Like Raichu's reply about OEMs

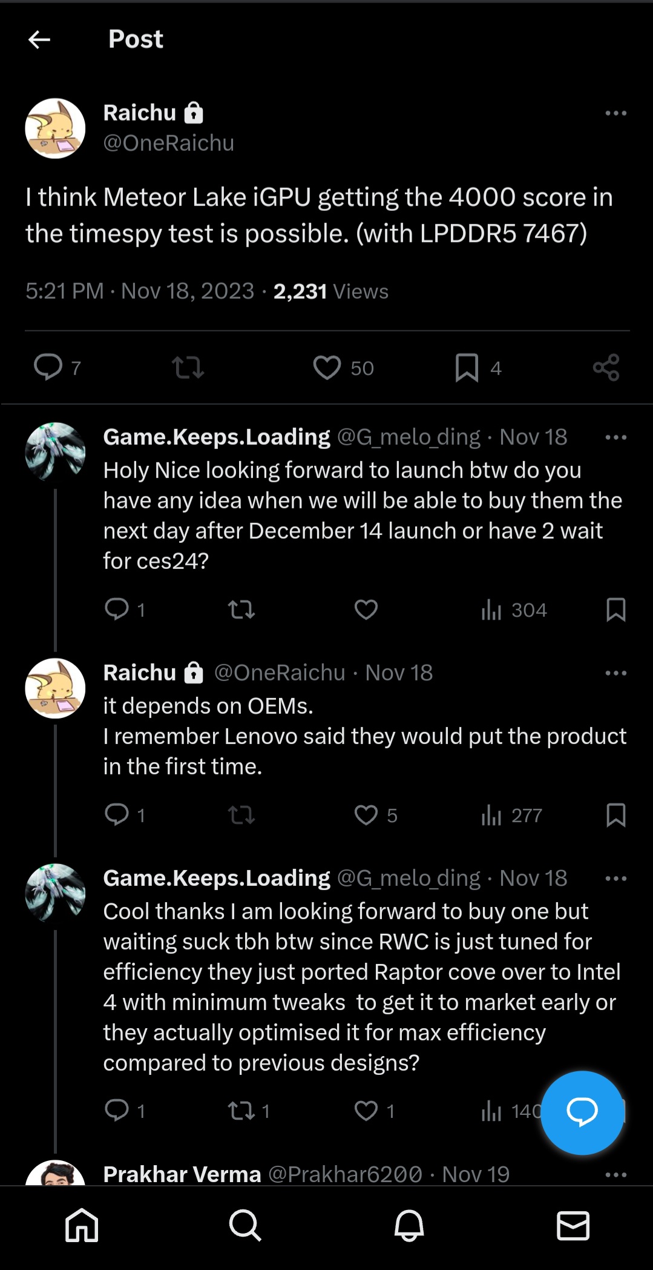pos(366,815)
